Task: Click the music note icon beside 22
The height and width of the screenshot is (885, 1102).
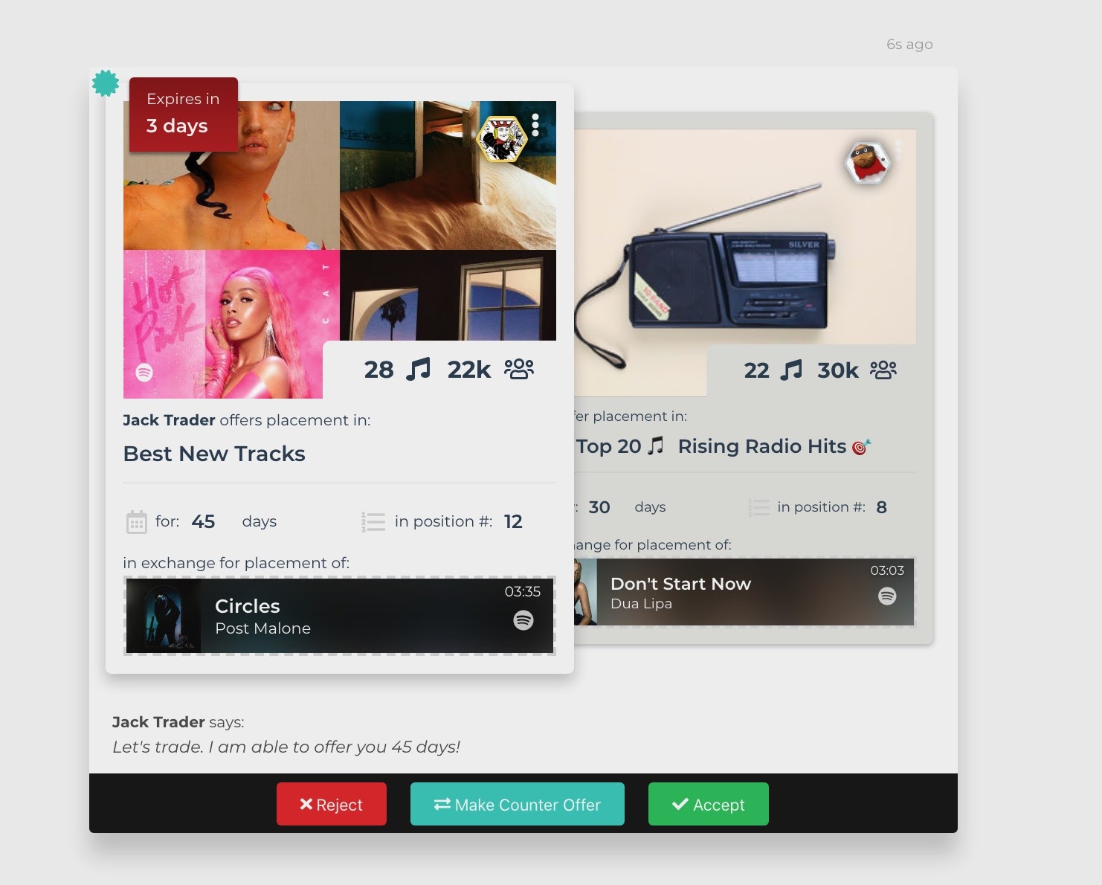Action: click(790, 370)
